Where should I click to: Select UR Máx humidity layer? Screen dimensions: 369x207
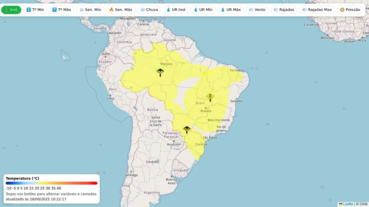[231, 10]
